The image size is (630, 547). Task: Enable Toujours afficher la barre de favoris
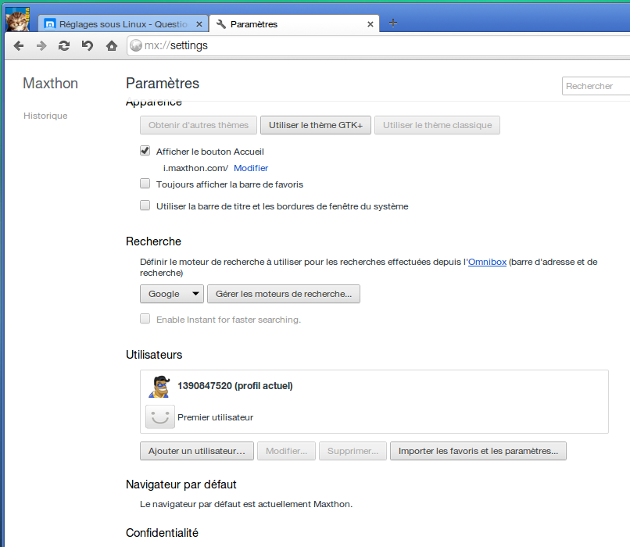[145, 184]
